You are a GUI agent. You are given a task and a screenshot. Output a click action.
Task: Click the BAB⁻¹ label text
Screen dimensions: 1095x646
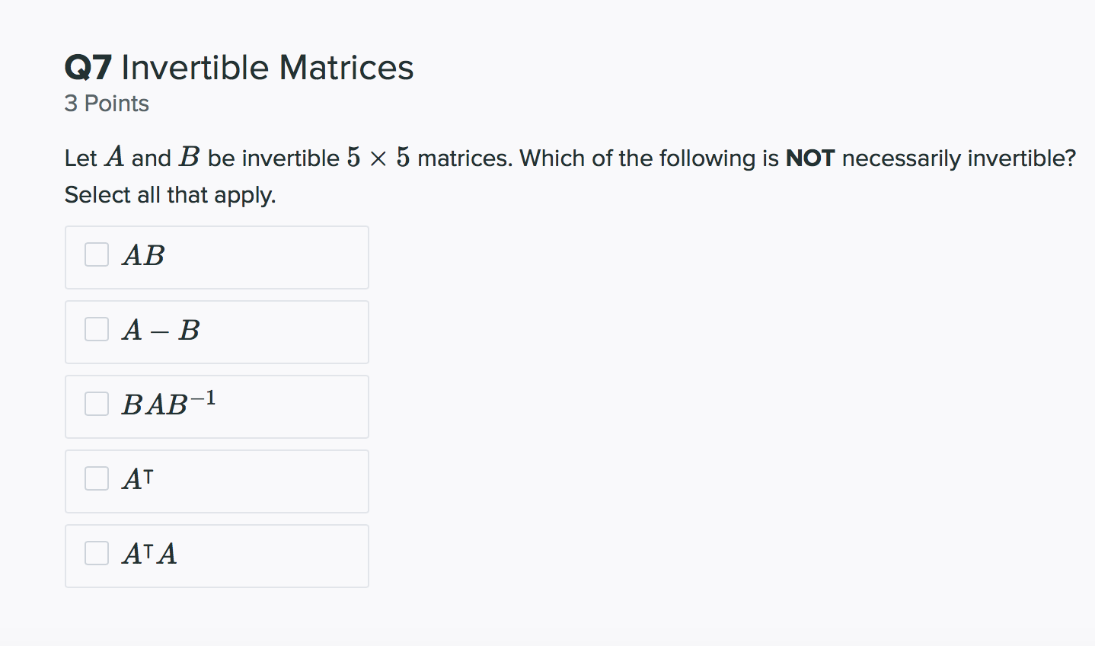pos(168,405)
